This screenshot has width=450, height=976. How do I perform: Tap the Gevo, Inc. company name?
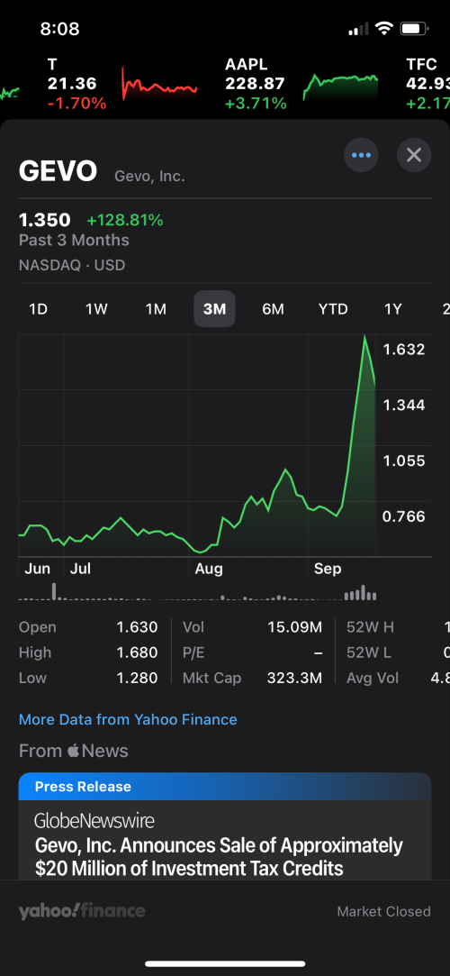[x=149, y=176]
